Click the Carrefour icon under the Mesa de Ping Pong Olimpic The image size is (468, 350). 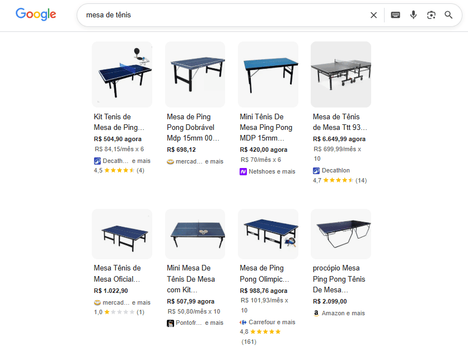point(243,322)
